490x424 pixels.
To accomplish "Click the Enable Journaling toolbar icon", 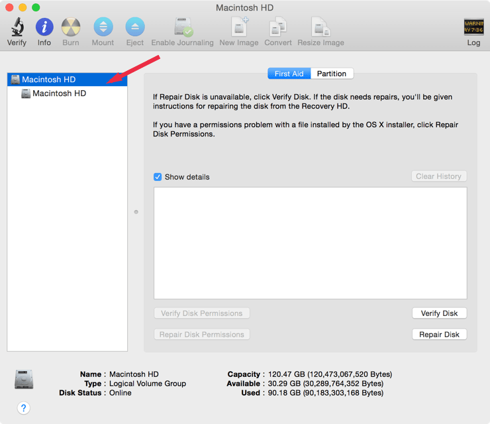I will (183, 27).
